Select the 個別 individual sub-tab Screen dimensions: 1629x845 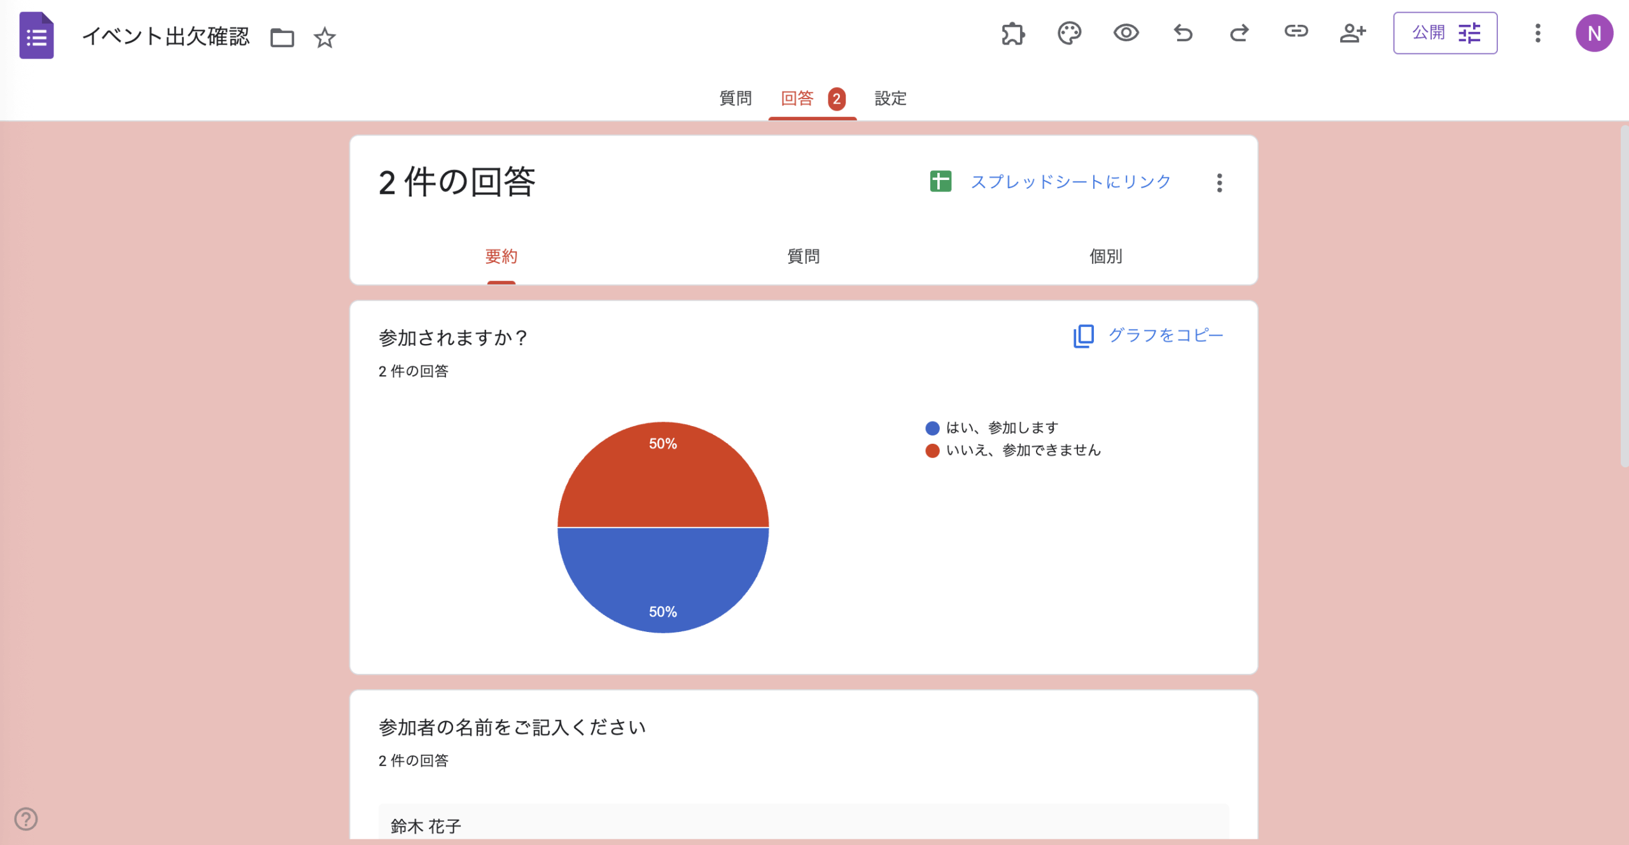pyautogui.click(x=1105, y=257)
